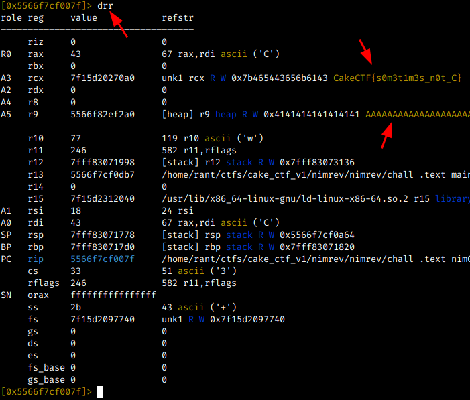Click the rcx value 7f15d20270a0
Screen dimensions: 470x400
click(103, 78)
